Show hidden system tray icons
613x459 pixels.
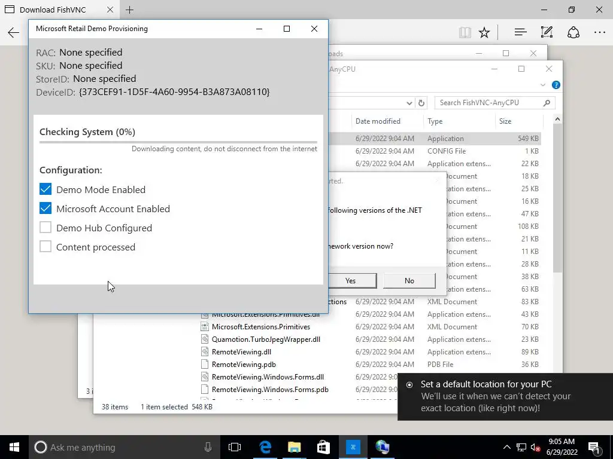[x=506, y=447]
